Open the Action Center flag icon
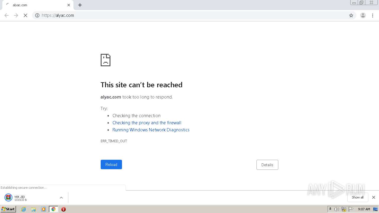The height and width of the screenshot is (213, 379). (351, 209)
